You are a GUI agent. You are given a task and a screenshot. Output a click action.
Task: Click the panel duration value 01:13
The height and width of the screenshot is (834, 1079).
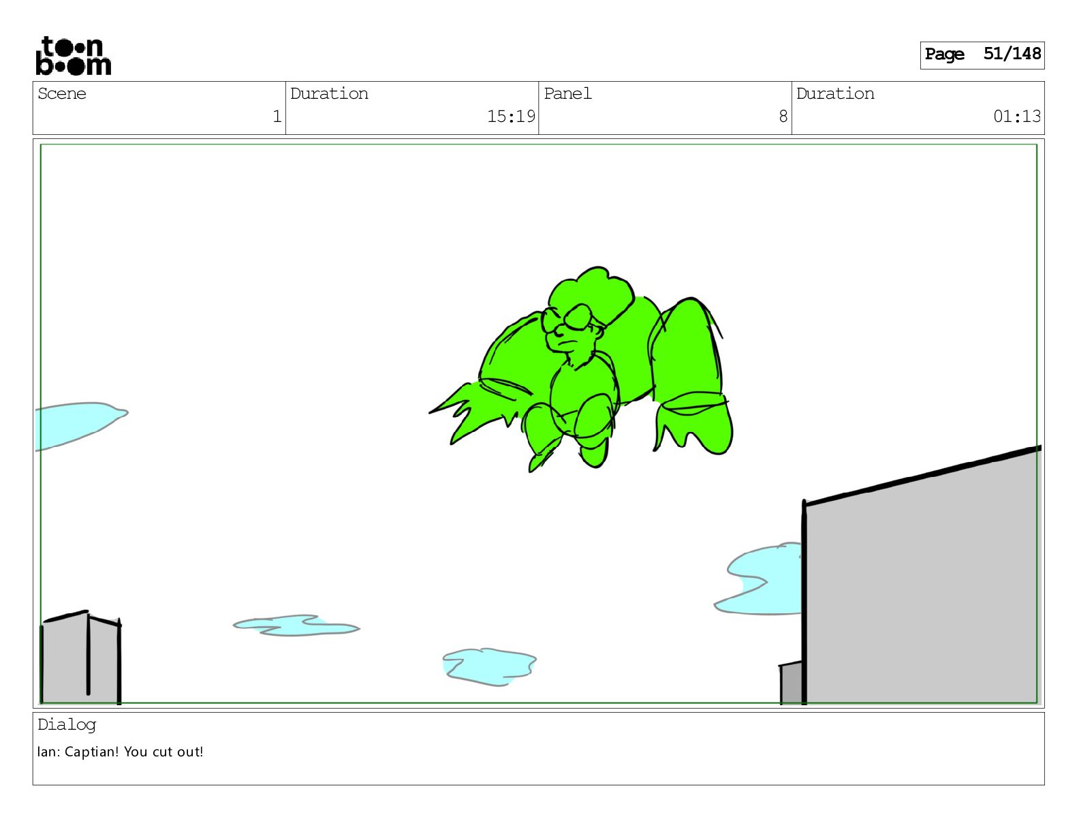tap(1017, 117)
